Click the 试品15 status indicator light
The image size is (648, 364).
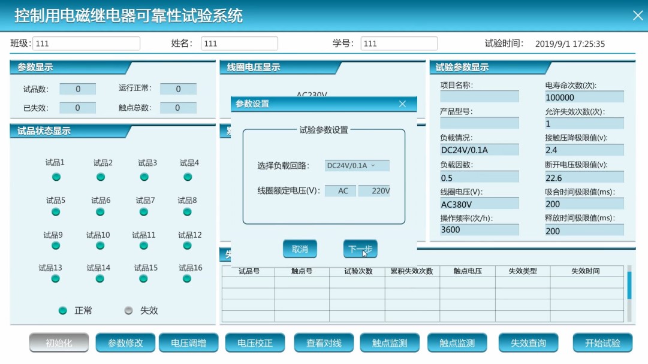coord(143,279)
